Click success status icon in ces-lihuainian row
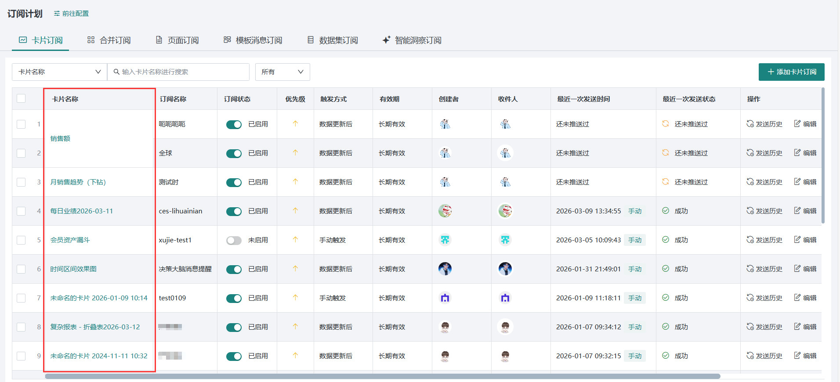The height and width of the screenshot is (382, 840). coord(666,211)
